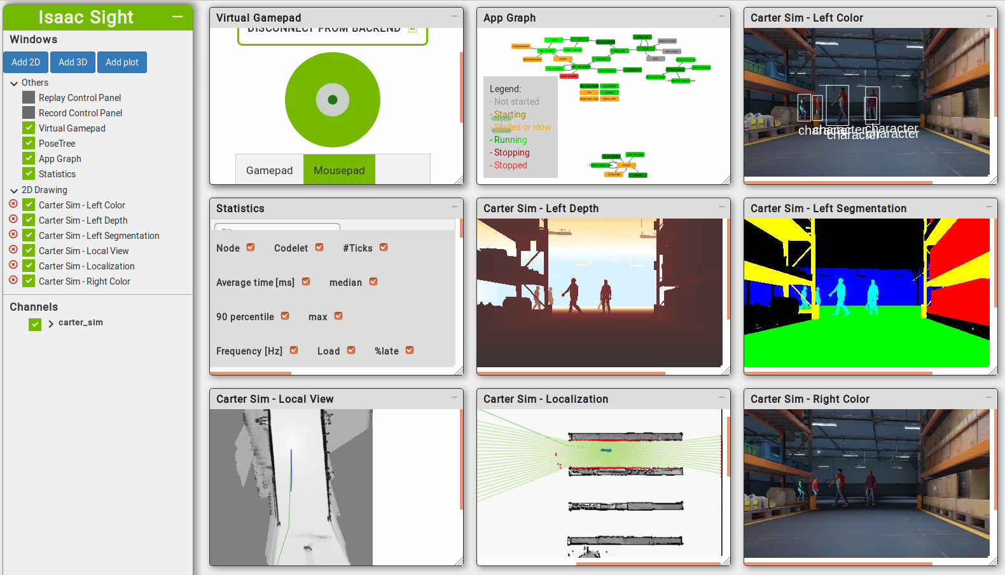Click the Add plot button

tap(121, 62)
